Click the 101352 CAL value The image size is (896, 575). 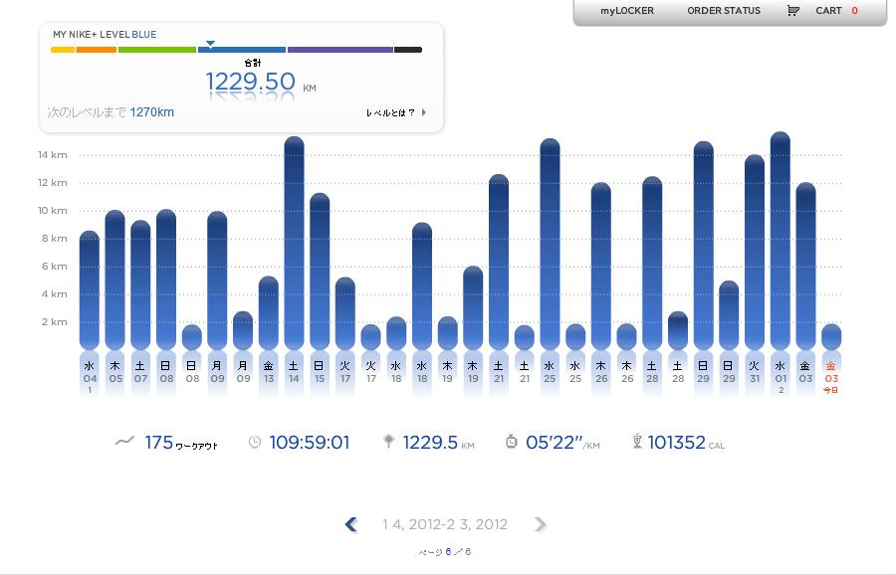point(686,443)
